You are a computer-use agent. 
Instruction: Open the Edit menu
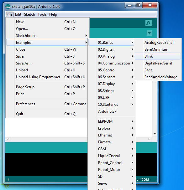point(18,14)
